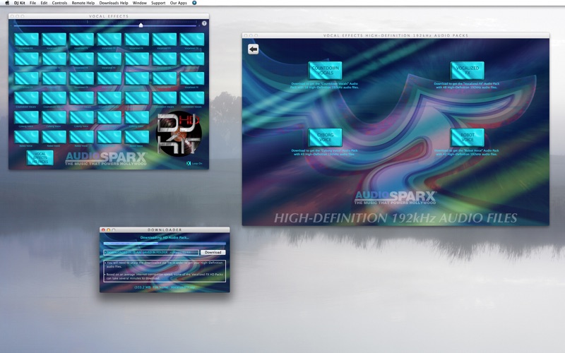Trigger the last Vocalized FX pad in top row
Screen dimensions: 565x353
[191, 40]
